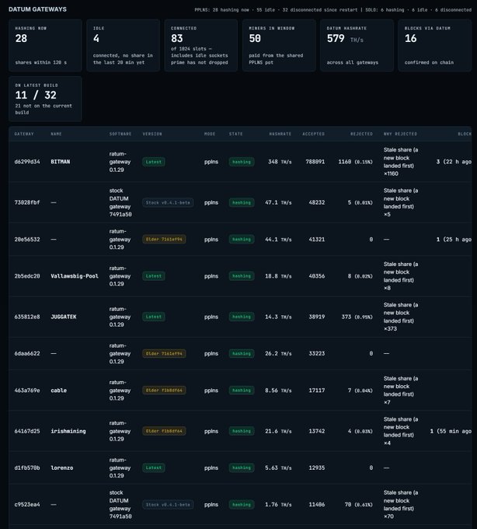Click the 5.63 TH/s hashrate value
The width and height of the screenshot is (477, 529).
(278, 468)
